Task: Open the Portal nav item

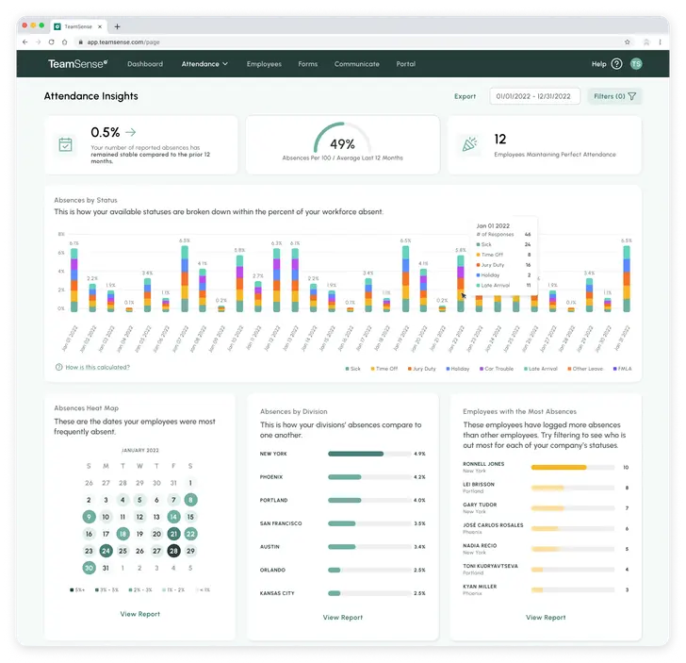Action: coord(405,64)
